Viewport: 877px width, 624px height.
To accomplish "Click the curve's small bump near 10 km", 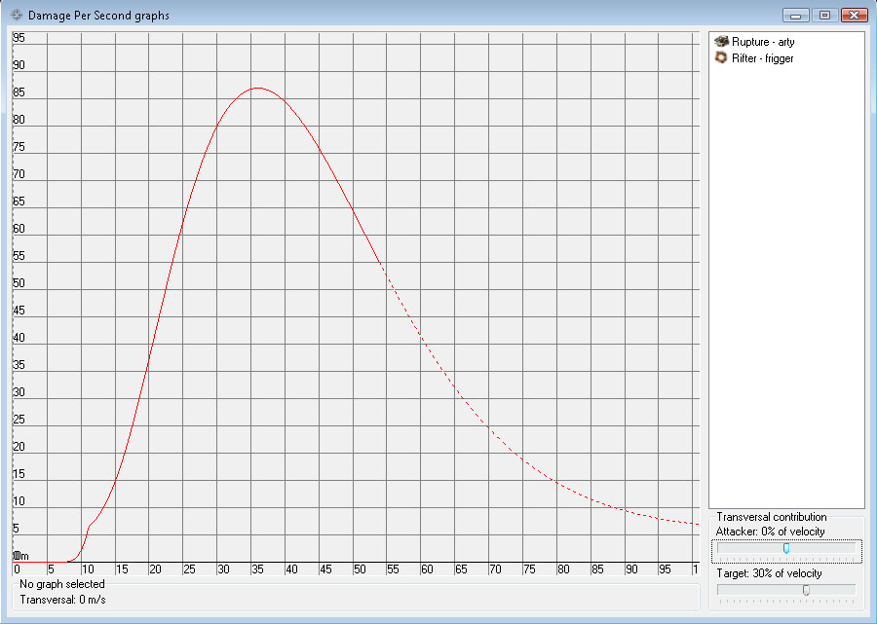I will 90,526.
